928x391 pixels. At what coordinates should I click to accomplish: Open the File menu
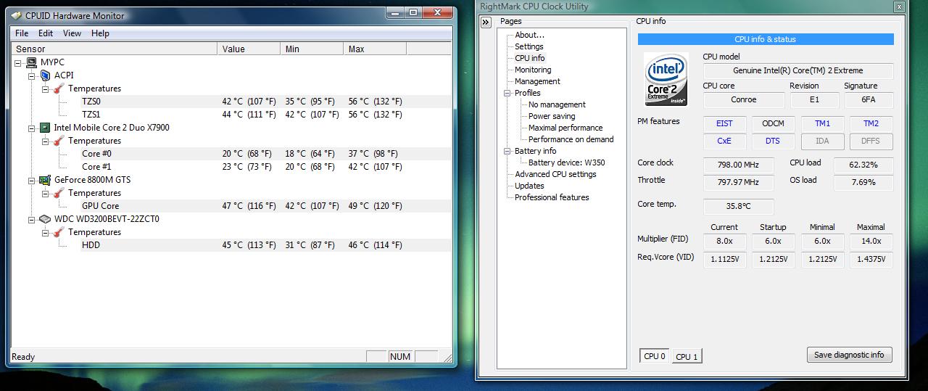click(x=22, y=33)
